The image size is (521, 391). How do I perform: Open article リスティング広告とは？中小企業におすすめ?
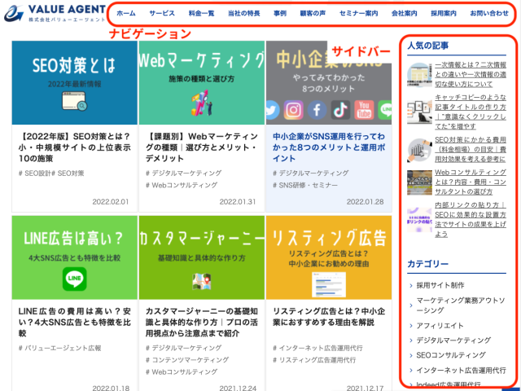(329, 317)
